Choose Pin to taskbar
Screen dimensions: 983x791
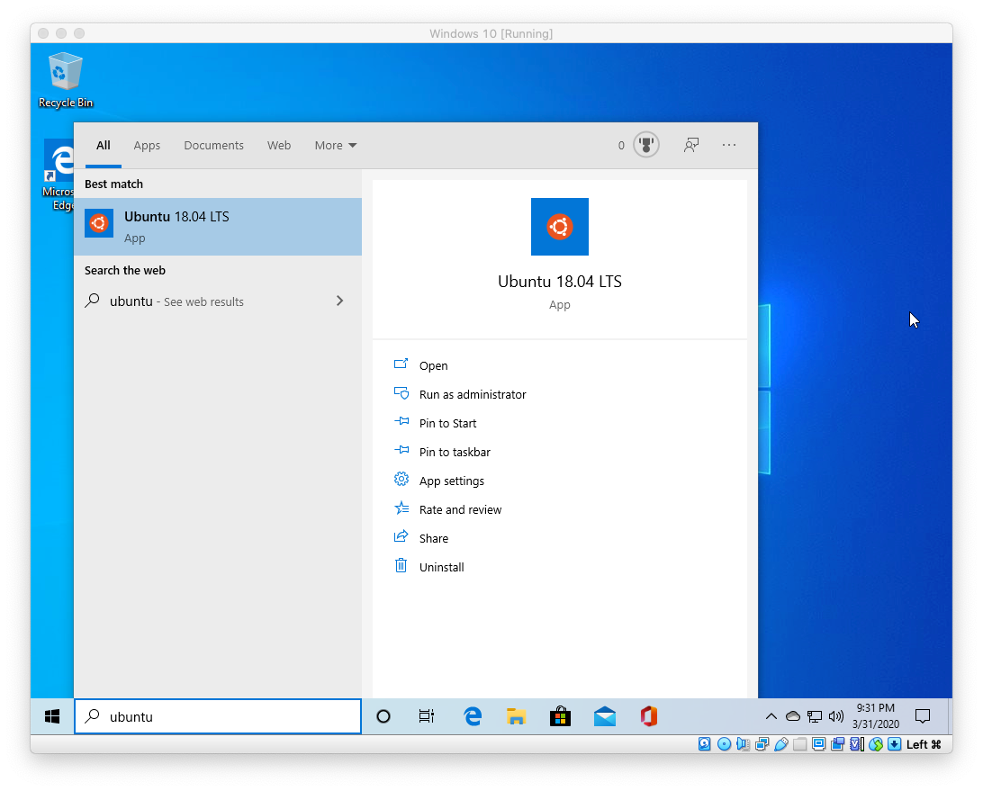click(x=455, y=452)
